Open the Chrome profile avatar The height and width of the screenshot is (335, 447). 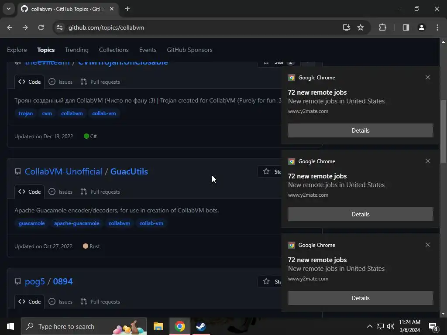pyautogui.click(x=422, y=27)
